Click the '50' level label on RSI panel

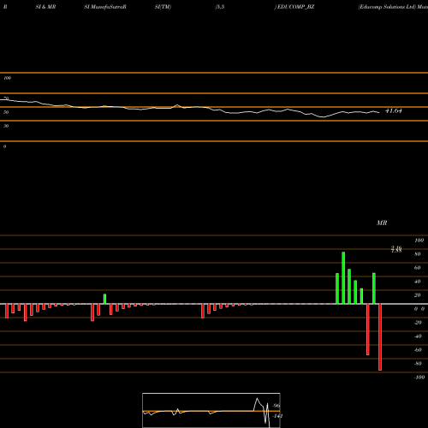point(6,112)
